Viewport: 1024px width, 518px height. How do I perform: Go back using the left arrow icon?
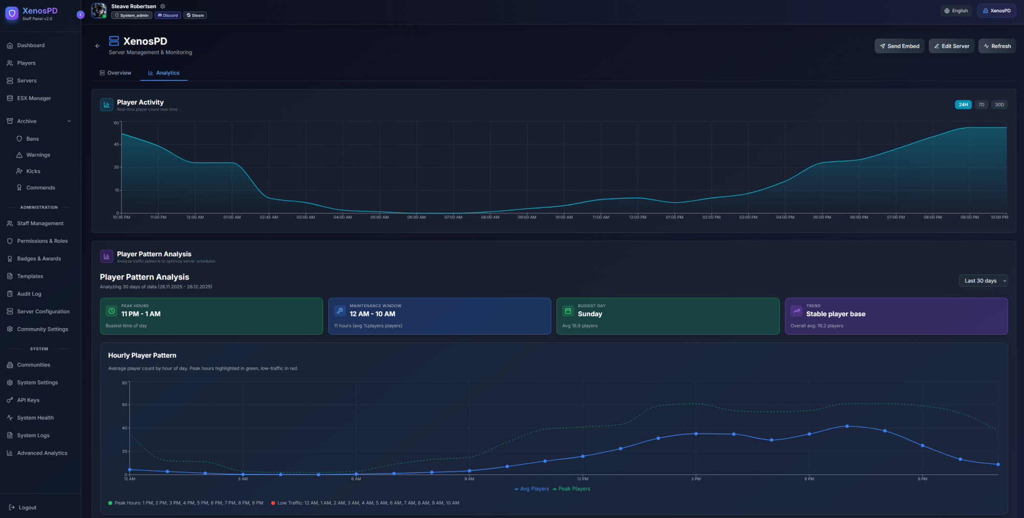[x=98, y=46]
